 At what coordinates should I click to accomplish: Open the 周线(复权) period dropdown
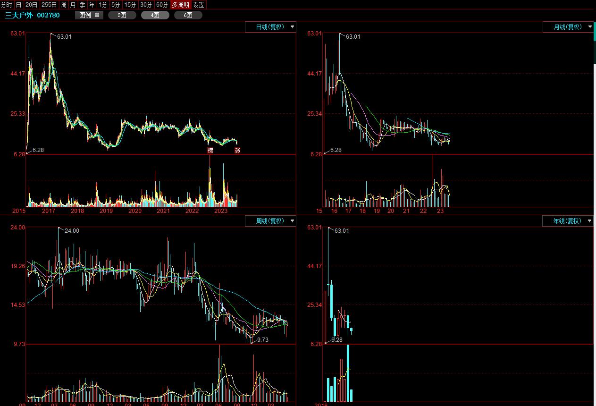[270, 221]
